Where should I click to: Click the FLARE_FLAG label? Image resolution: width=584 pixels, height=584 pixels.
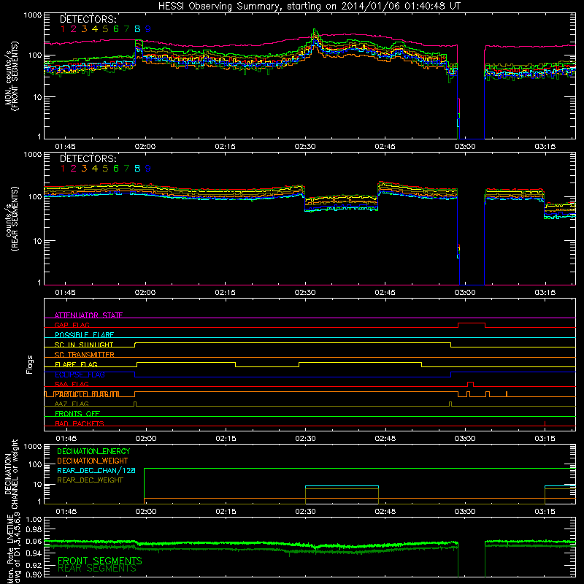[x=76, y=364]
